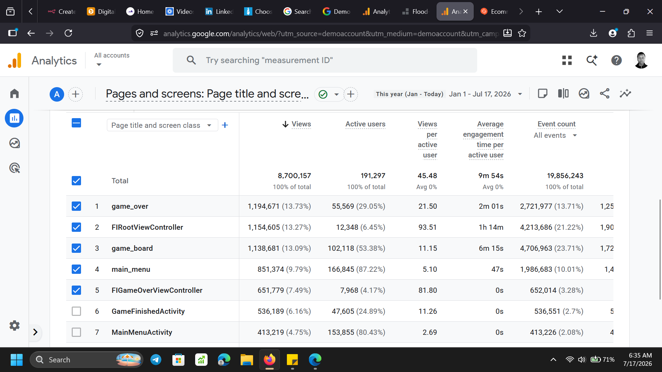The width and height of the screenshot is (662, 372).
Task: Click the Analytics search input field
Action: 325,60
